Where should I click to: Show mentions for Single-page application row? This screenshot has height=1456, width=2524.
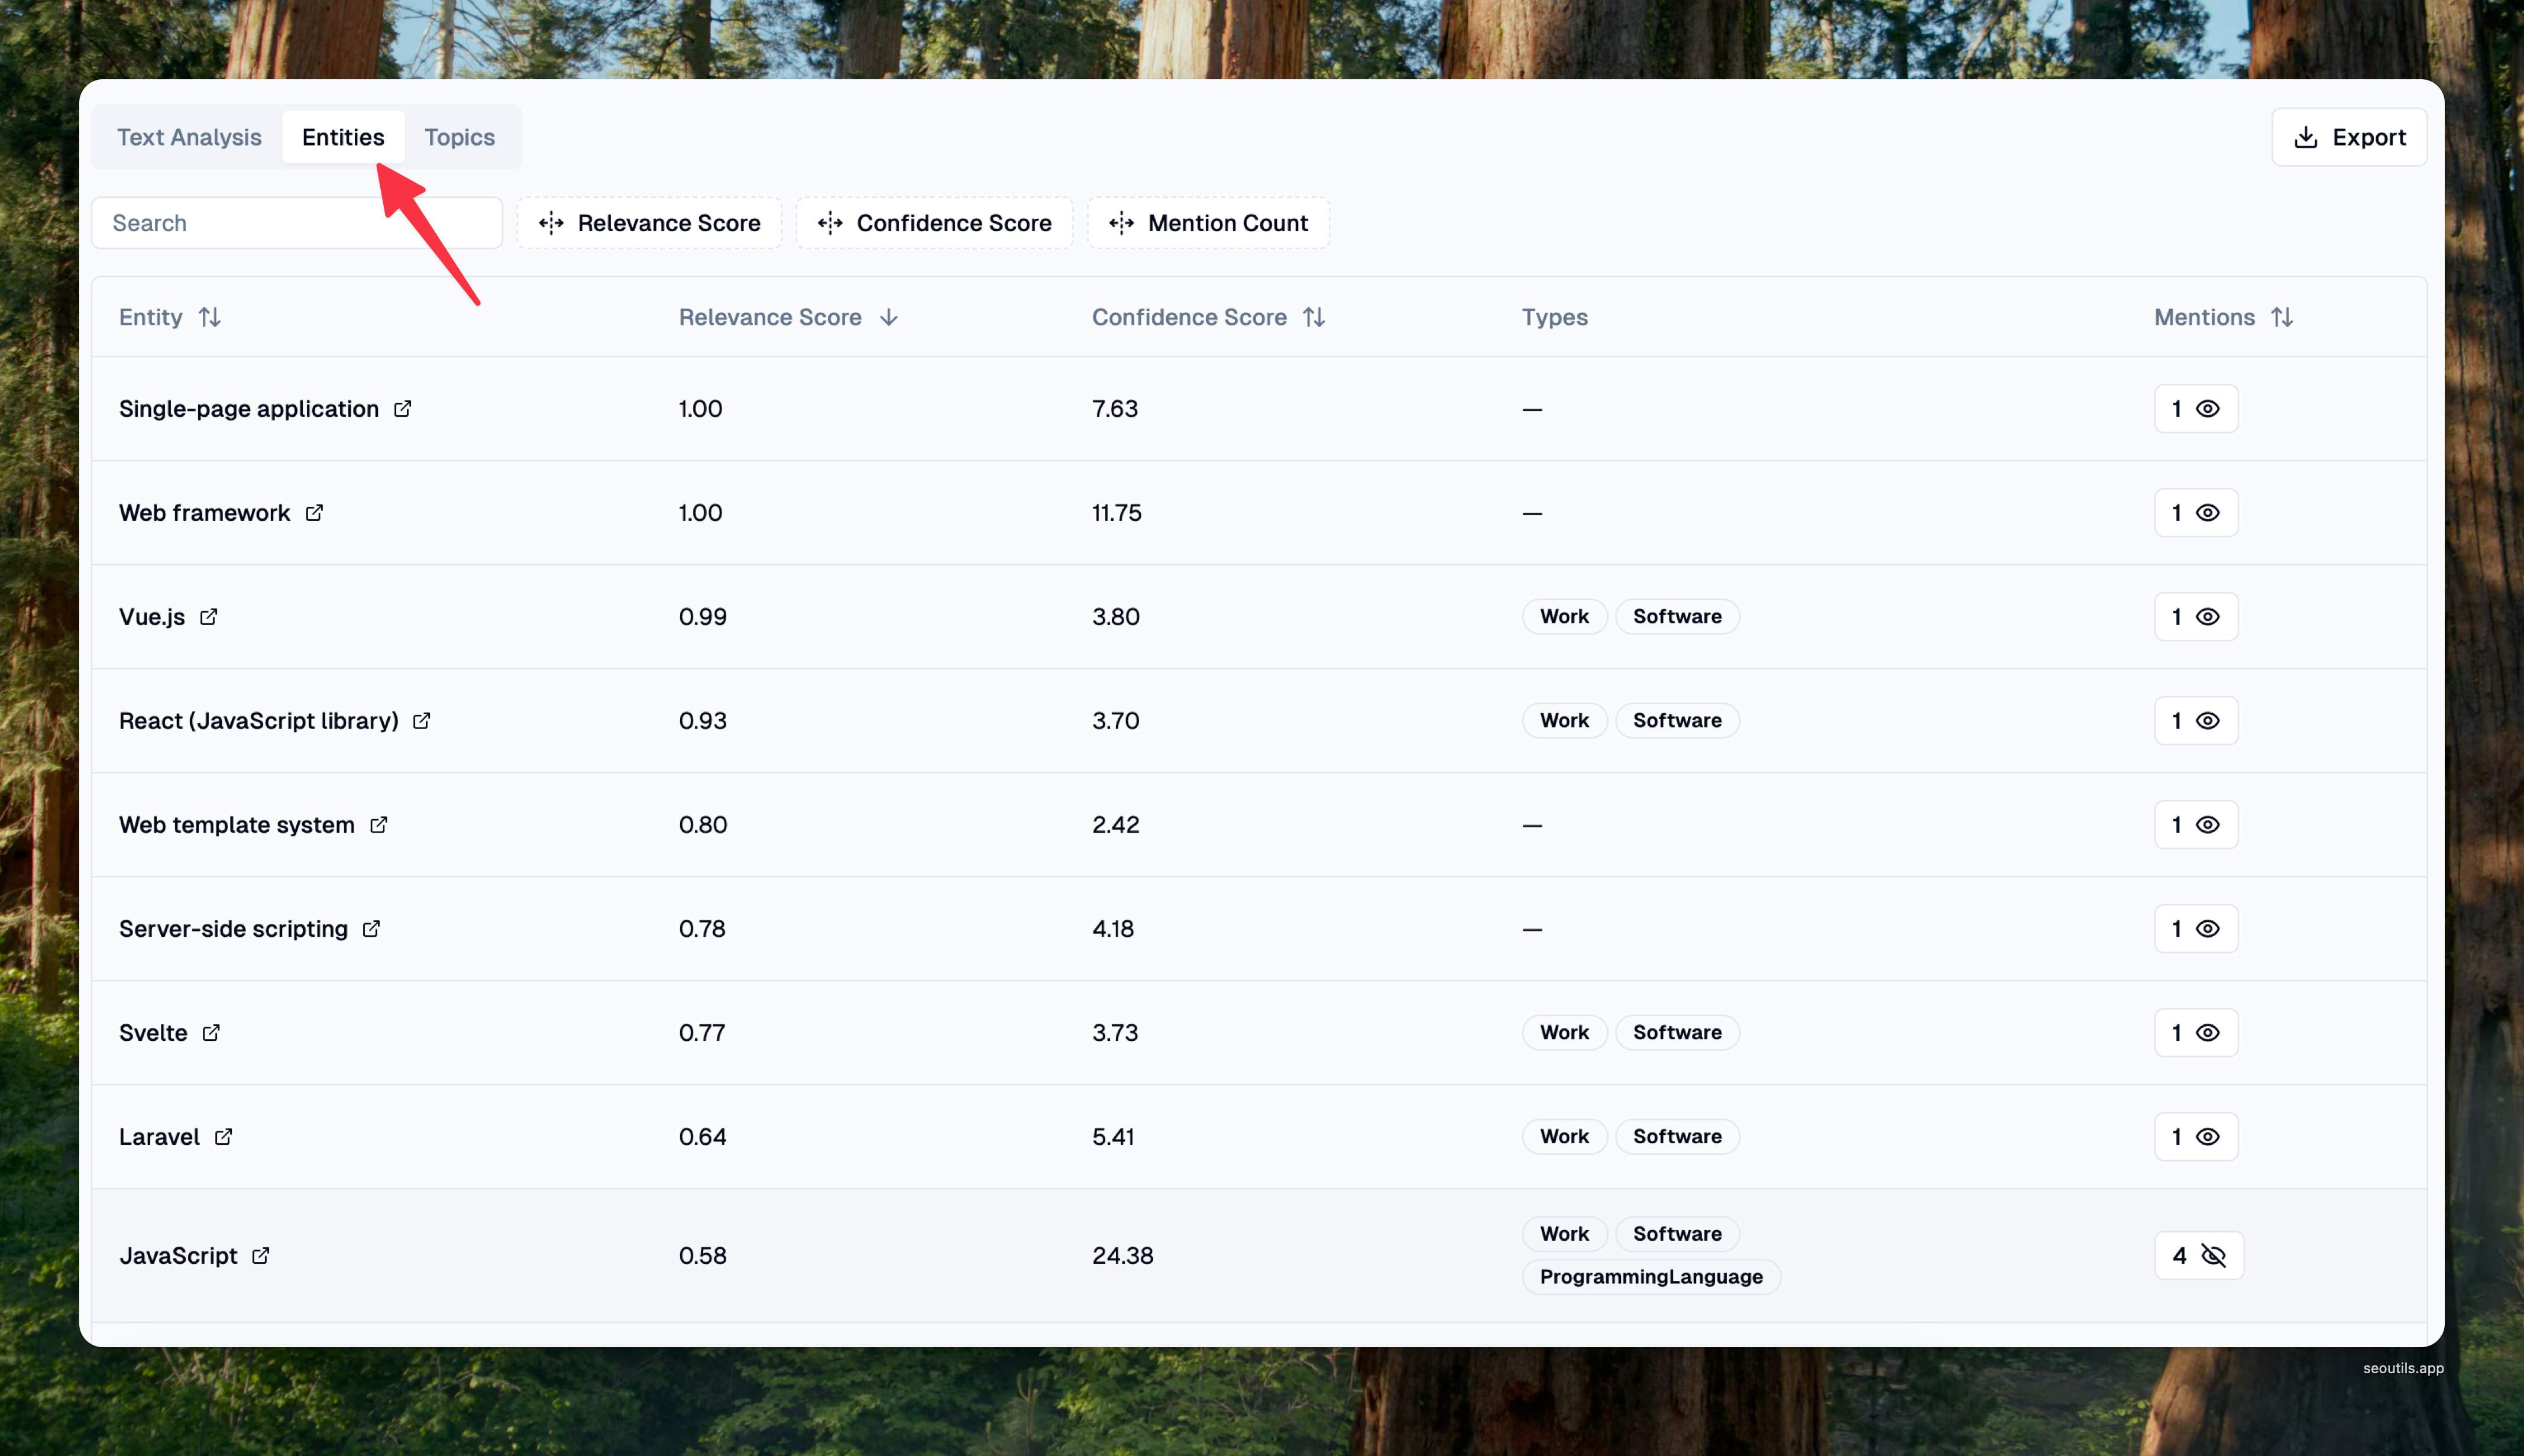point(2196,409)
